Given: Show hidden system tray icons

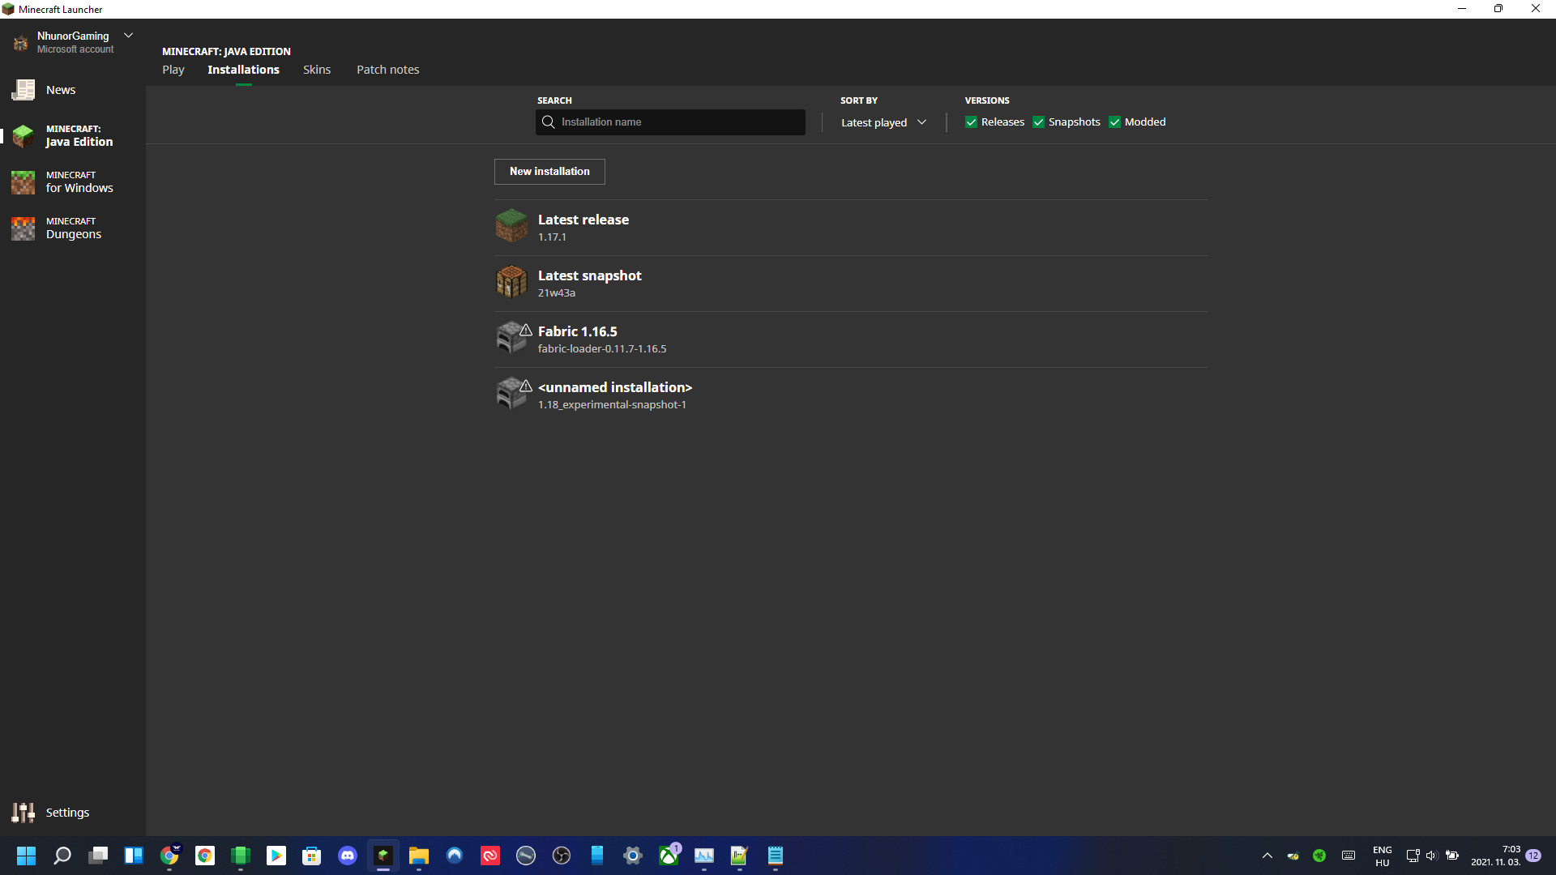Looking at the screenshot, I should pyautogui.click(x=1267, y=856).
